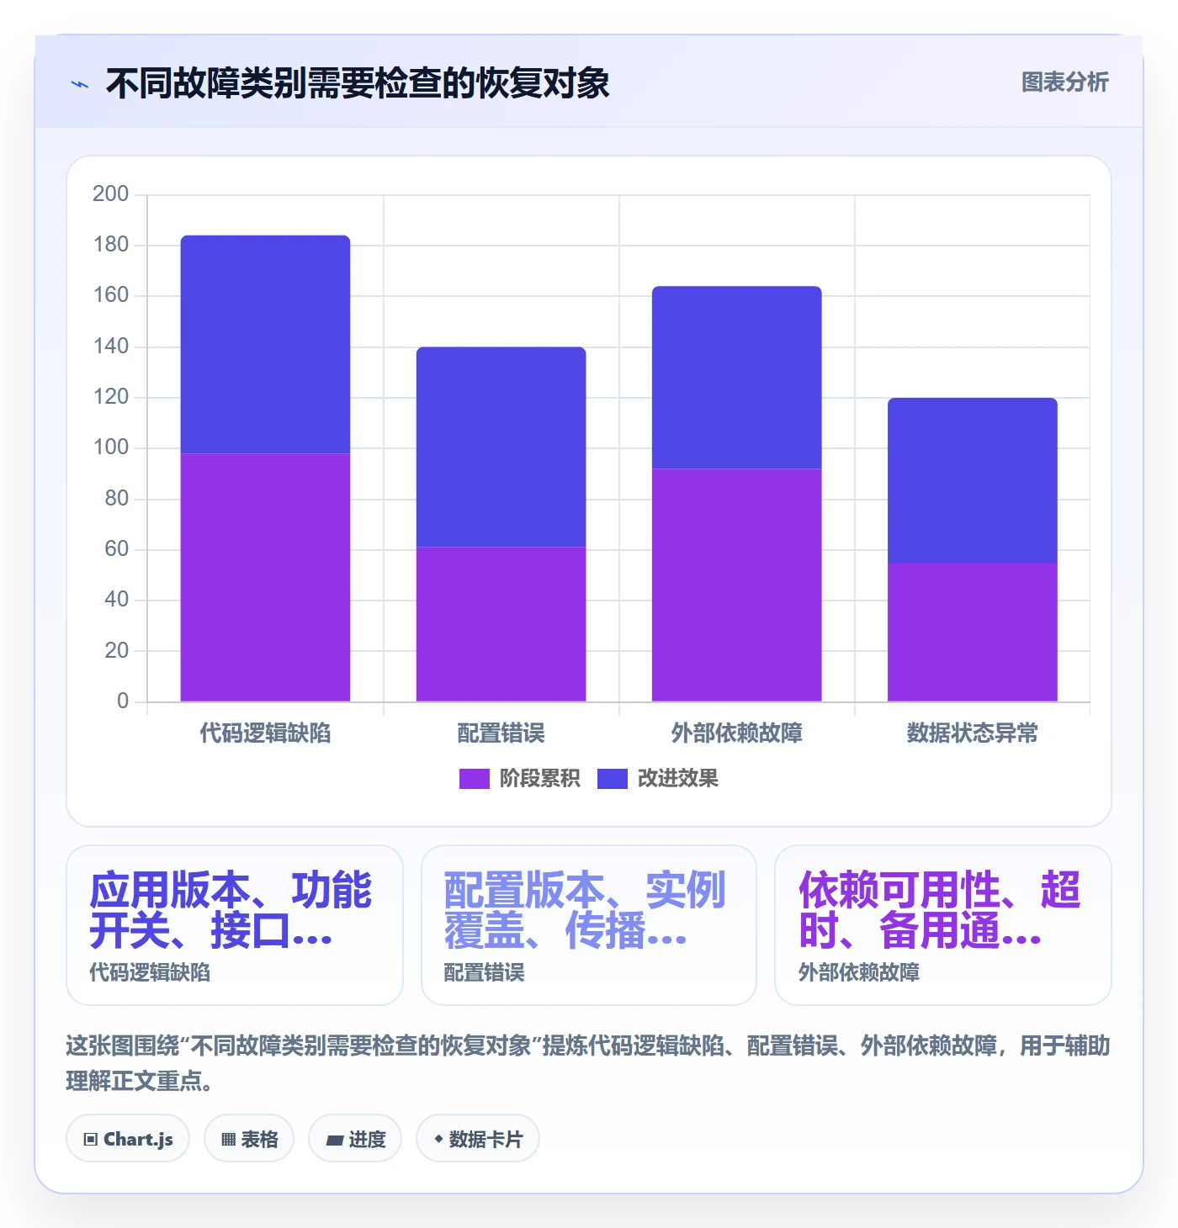Click the 代码逻辑缺陷 x-axis label
This screenshot has height=1228, width=1178.
[x=265, y=733]
